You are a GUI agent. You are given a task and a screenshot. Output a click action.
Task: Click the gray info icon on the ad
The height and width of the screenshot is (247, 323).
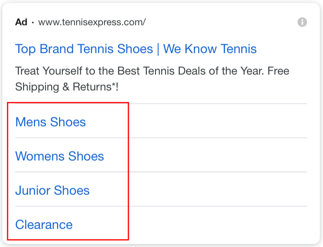302,22
